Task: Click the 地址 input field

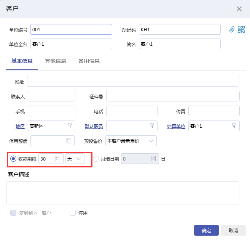Action: pos(133,82)
